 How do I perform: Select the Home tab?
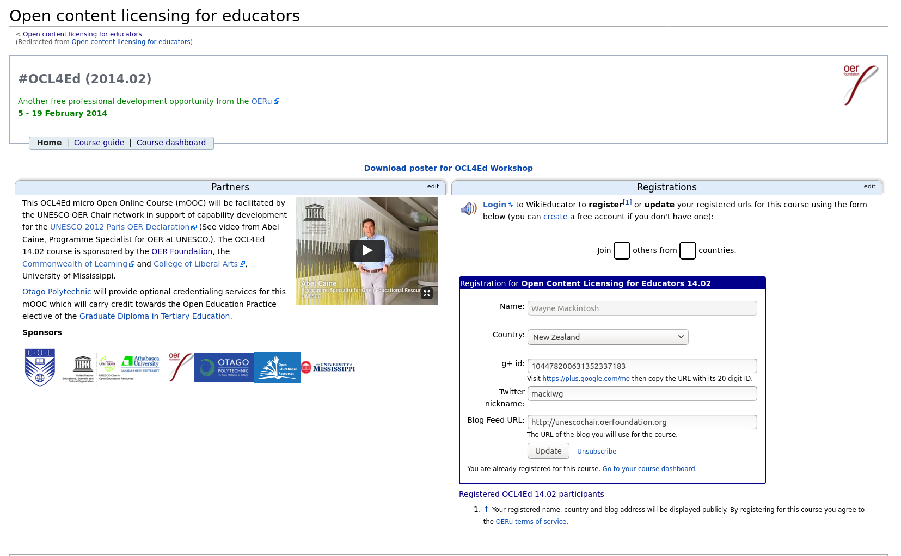[x=49, y=143]
